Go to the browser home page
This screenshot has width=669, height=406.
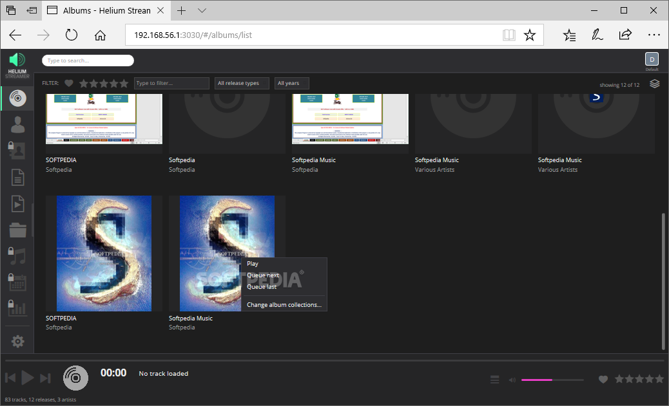100,35
